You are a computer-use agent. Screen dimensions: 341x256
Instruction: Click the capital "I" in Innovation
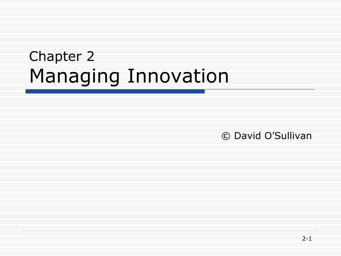pyautogui.click(x=130, y=76)
